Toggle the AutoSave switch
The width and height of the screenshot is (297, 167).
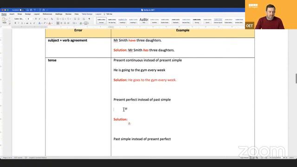[x=22, y=10]
